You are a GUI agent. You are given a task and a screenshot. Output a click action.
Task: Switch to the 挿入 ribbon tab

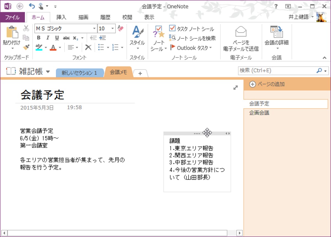tap(61, 17)
